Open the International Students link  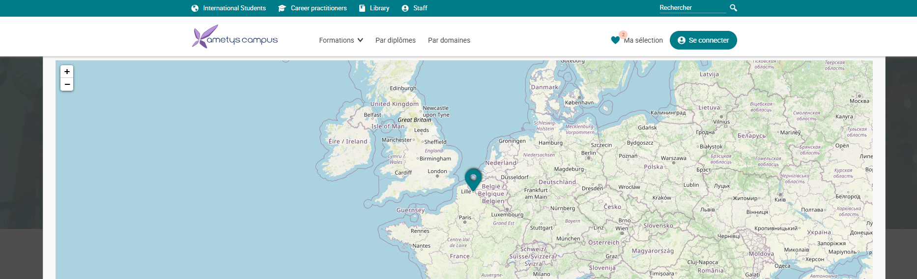(x=234, y=8)
